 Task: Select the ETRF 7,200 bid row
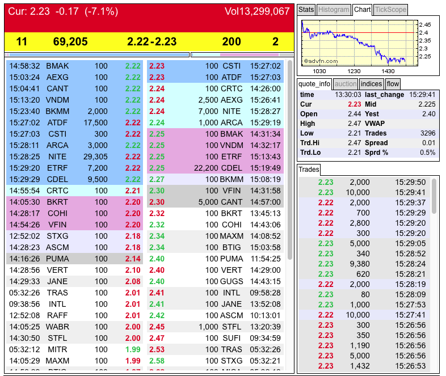tap(74, 168)
